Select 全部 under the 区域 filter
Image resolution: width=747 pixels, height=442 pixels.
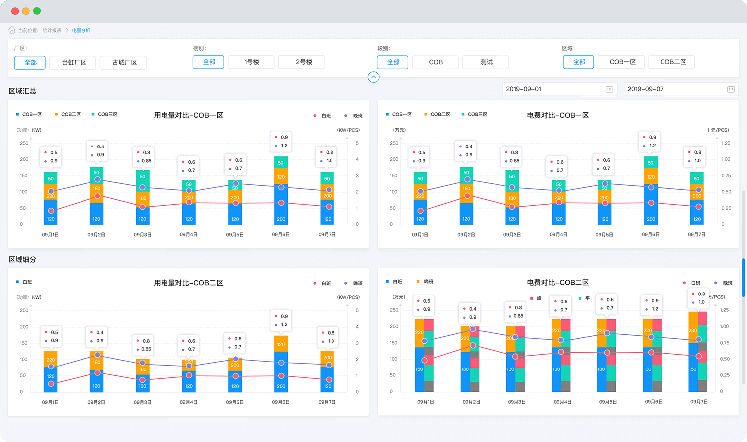[579, 62]
